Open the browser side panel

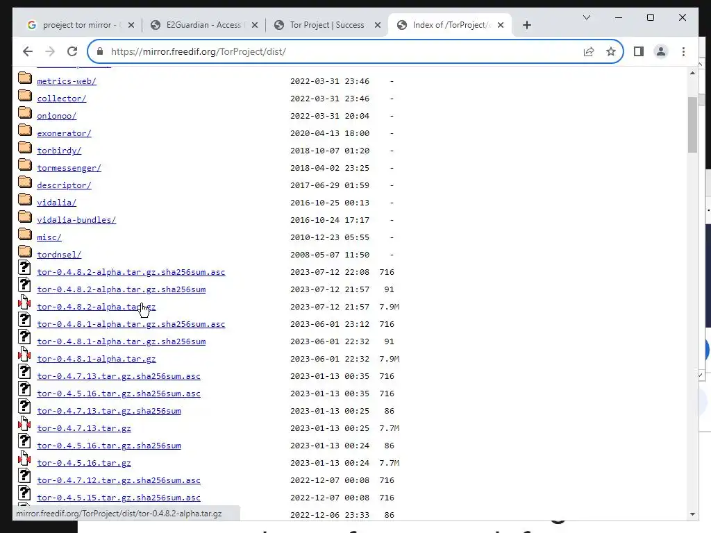point(639,51)
